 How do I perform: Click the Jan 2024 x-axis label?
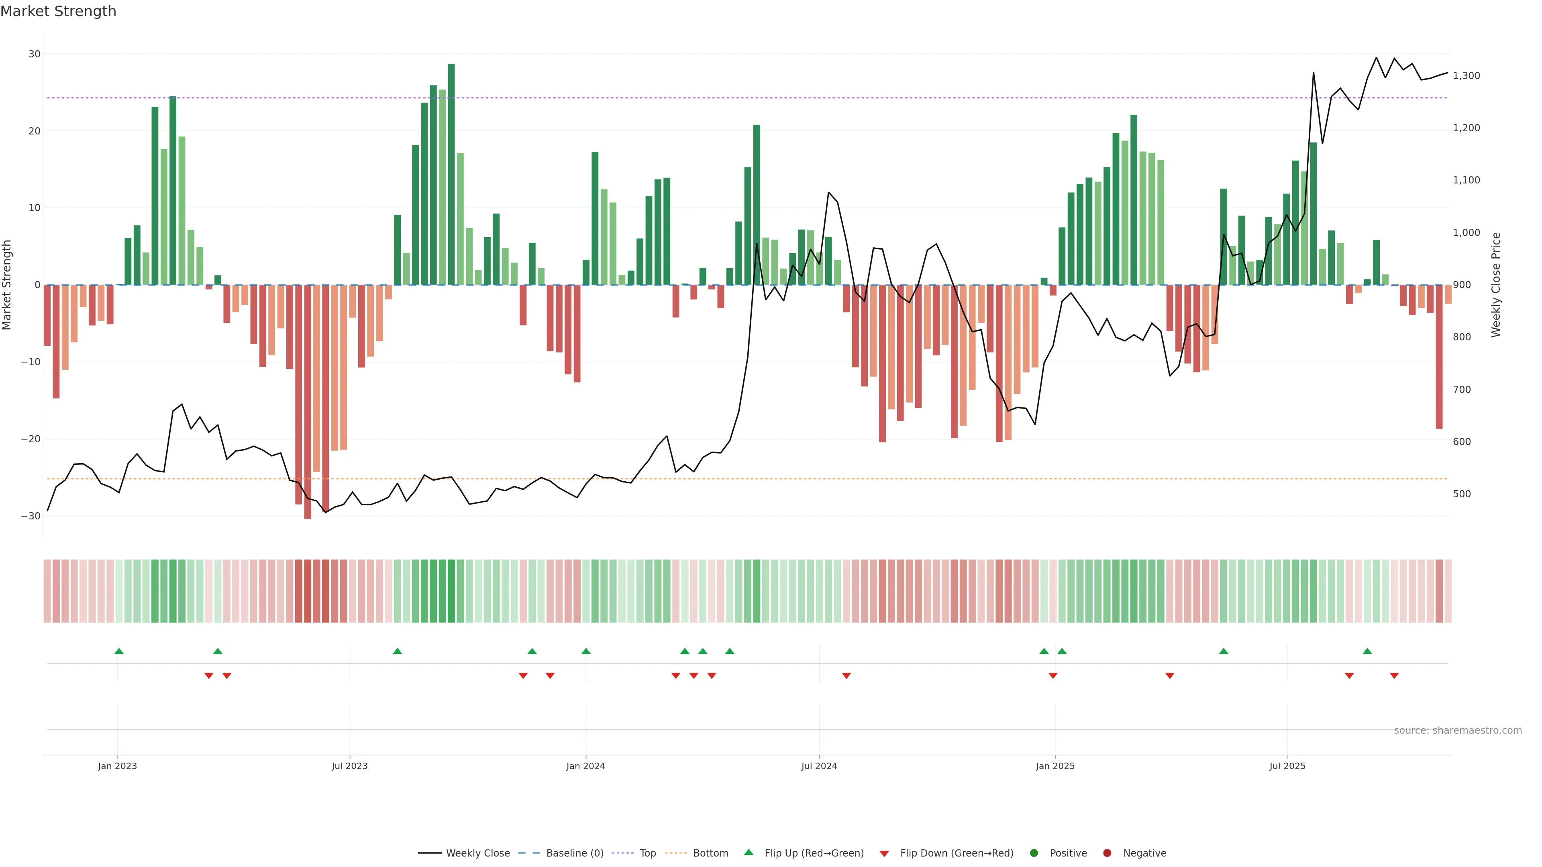[x=585, y=766]
